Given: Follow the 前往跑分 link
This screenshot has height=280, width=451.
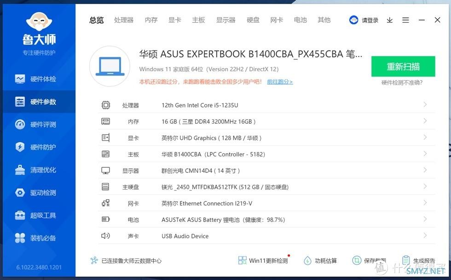Looking at the screenshot, I should point(280,82).
